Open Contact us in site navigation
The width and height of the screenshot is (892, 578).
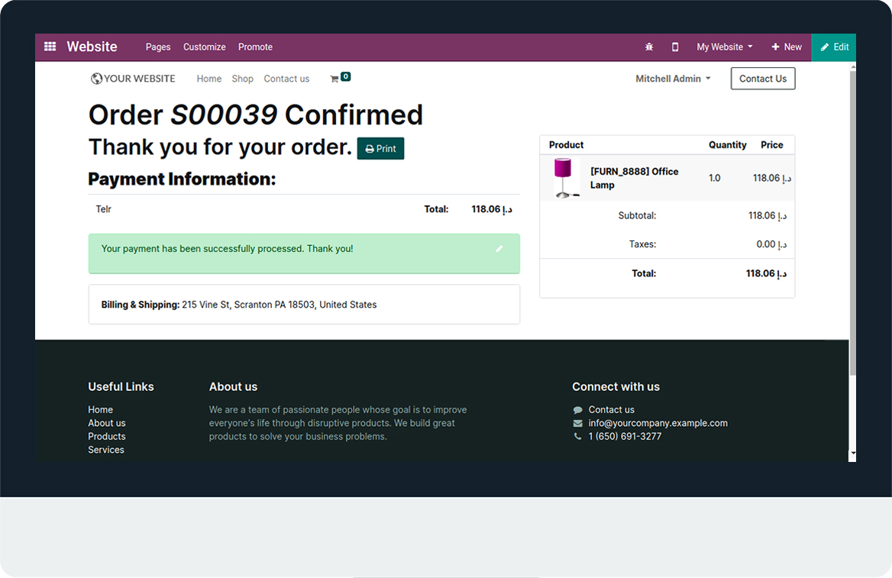(x=286, y=79)
